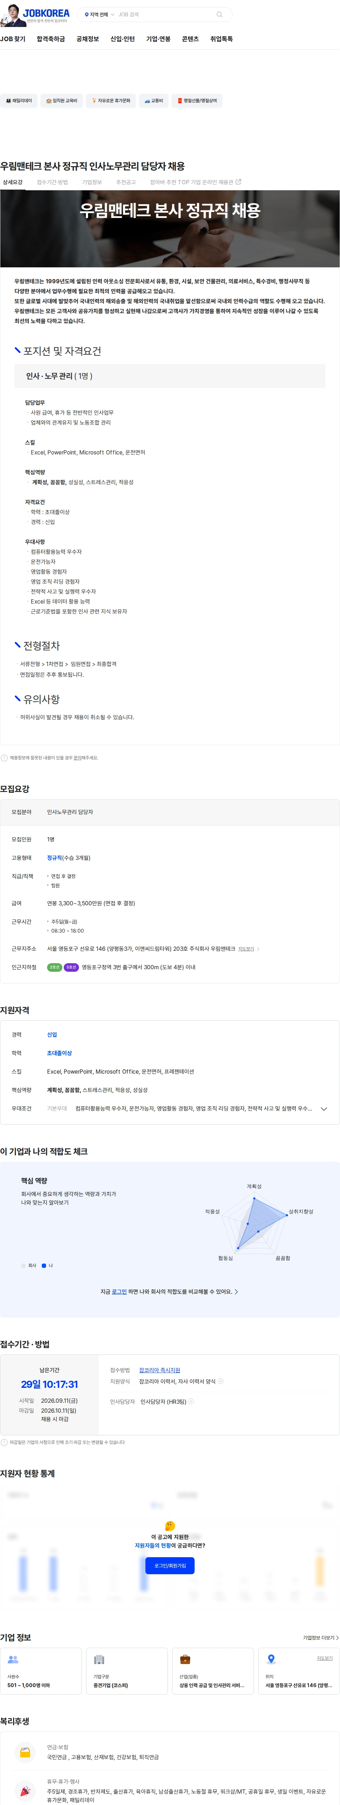Click the JOBKOREA logo
Image resolution: width=340 pixels, height=1805 pixels.
click(x=45, y=13)
